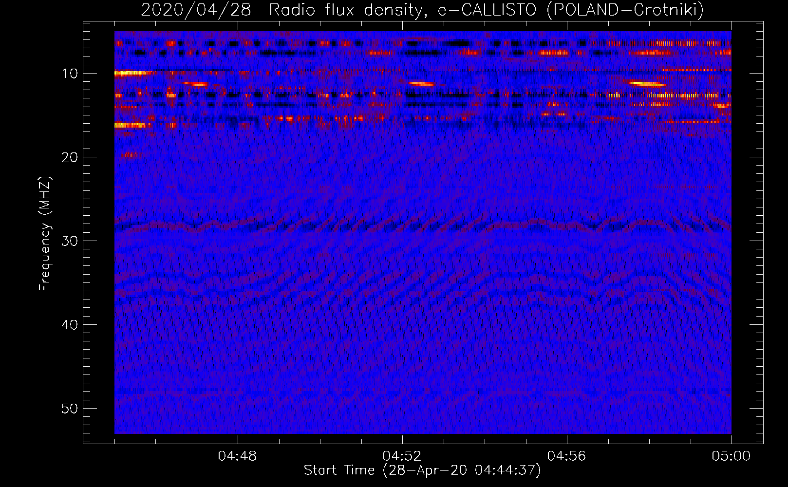Click the 'Frequency (MHZ)' axis label
Screen dimensions: 788x487
point(45,234)
